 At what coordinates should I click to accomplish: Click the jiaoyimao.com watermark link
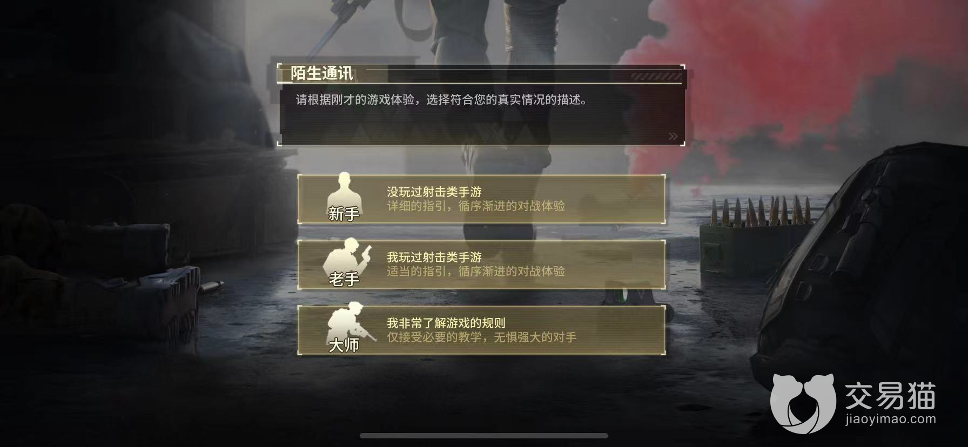(x=886, y=418)
